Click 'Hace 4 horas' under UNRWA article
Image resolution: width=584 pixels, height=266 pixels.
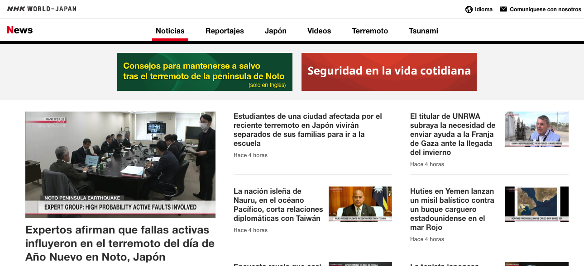click(427, 164)
